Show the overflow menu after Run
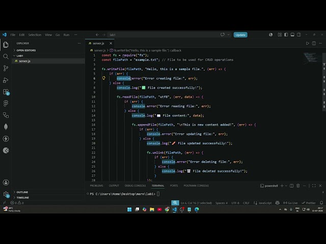Screen dimensions: 326x244 76,35
